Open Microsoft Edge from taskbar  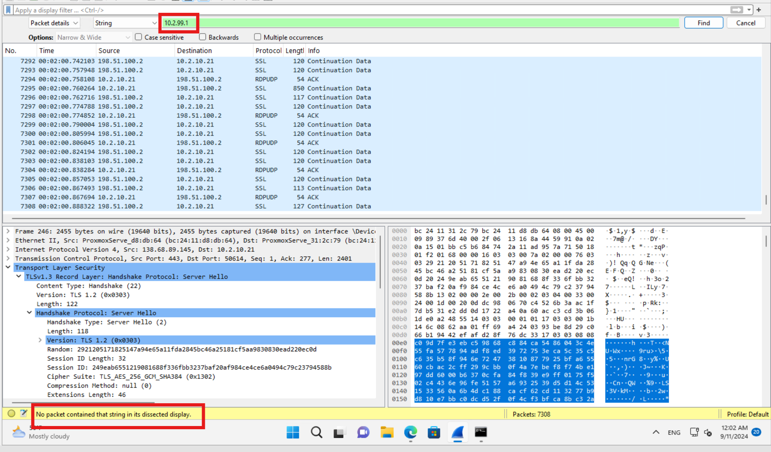click(410, 432)
